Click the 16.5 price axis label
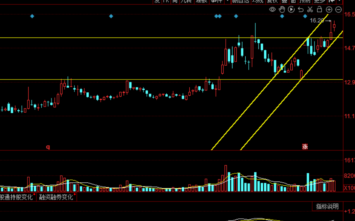The height and width of the screenshot is (221, 355). tap(350, 15)
